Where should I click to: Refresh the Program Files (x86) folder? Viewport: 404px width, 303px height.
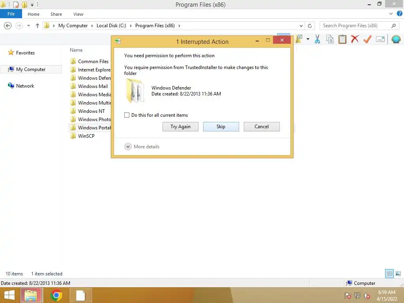click(310, 26)
